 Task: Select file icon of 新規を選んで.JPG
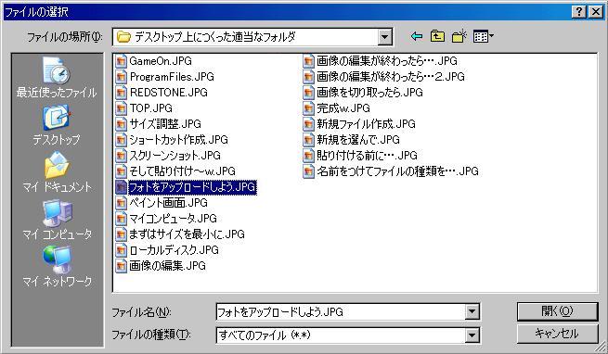point(308,139)
